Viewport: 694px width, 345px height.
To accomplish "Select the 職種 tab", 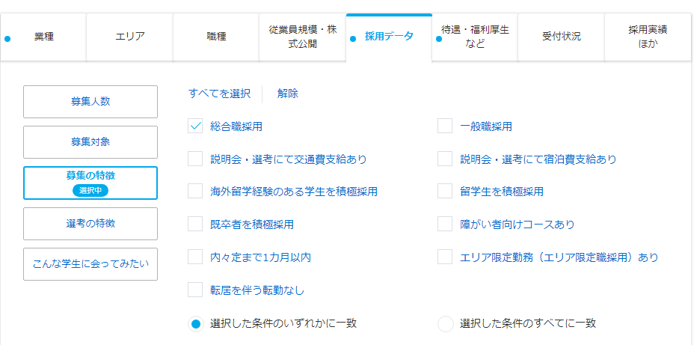I will [x=216, y=36].
